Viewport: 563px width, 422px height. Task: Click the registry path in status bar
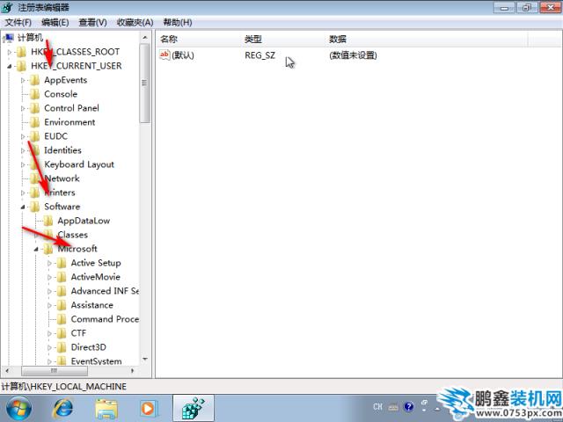coord(64,387)
